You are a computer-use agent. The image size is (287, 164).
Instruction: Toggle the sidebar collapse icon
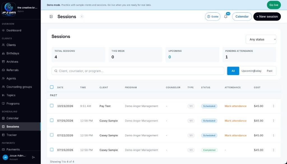click(51, 17)
